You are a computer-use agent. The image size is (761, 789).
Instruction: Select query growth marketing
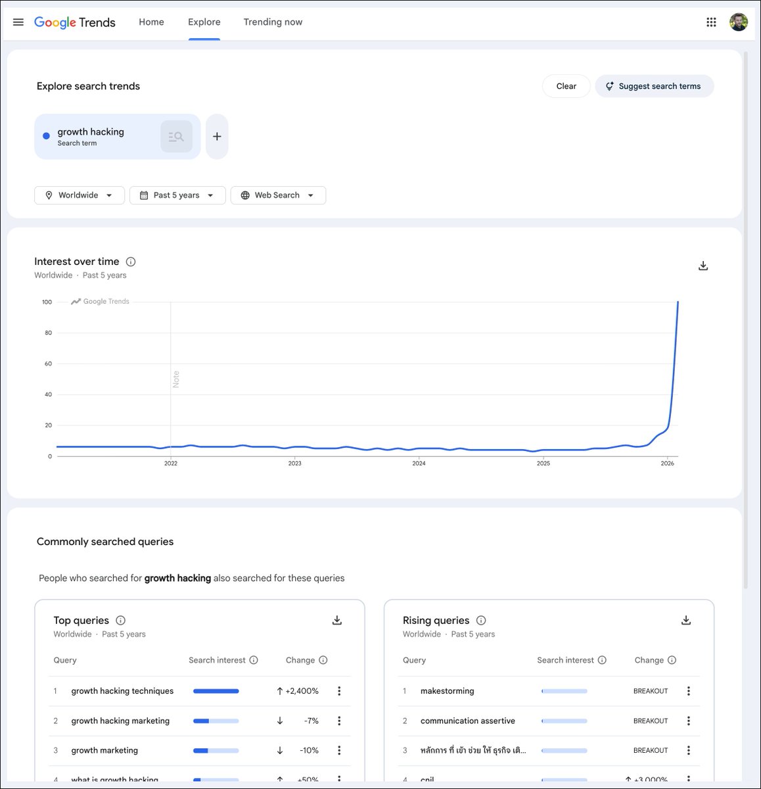104,750
